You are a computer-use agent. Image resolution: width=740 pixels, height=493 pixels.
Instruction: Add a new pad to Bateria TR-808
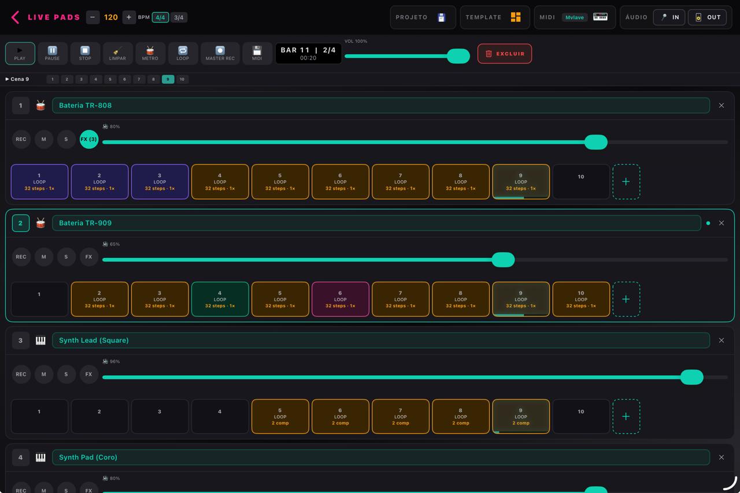coord(626,182)
